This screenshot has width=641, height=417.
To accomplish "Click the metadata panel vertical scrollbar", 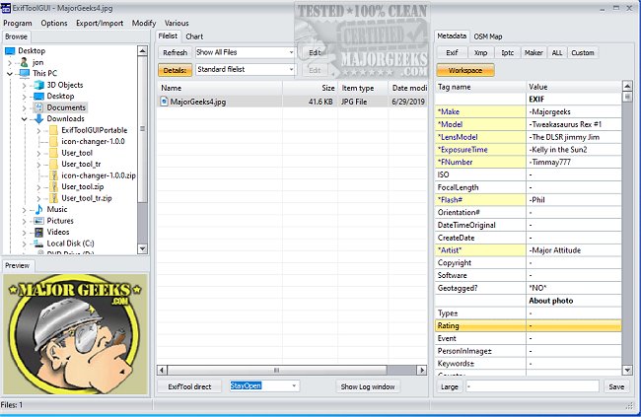I will tap(626, 227).
